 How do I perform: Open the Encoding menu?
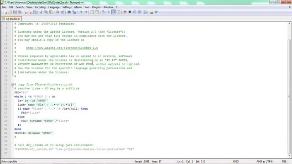(40, 7)
